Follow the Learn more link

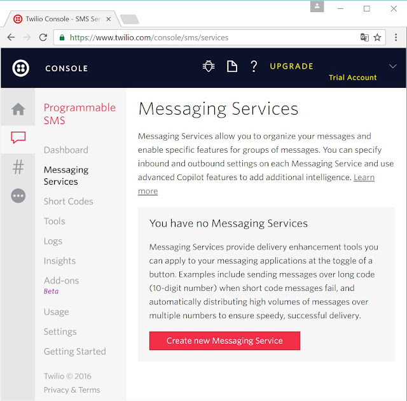click(x=364, y=178)
